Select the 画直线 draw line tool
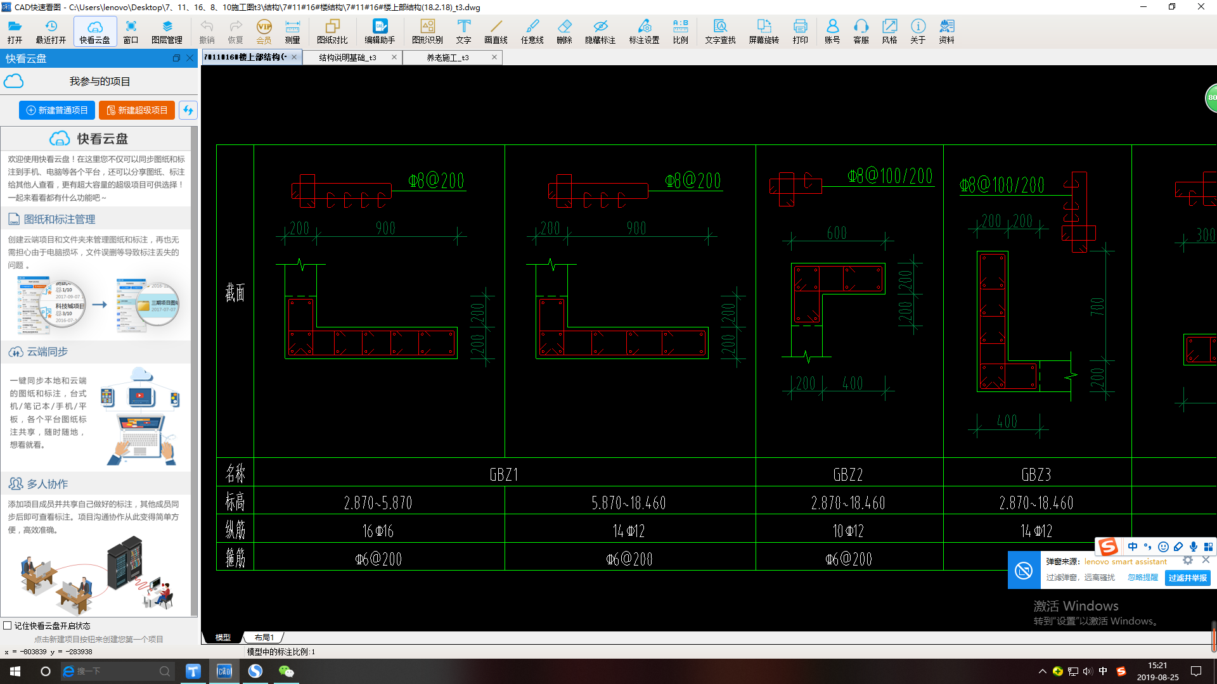Viewport: 1217px width, 684px height. coord(496,31)
